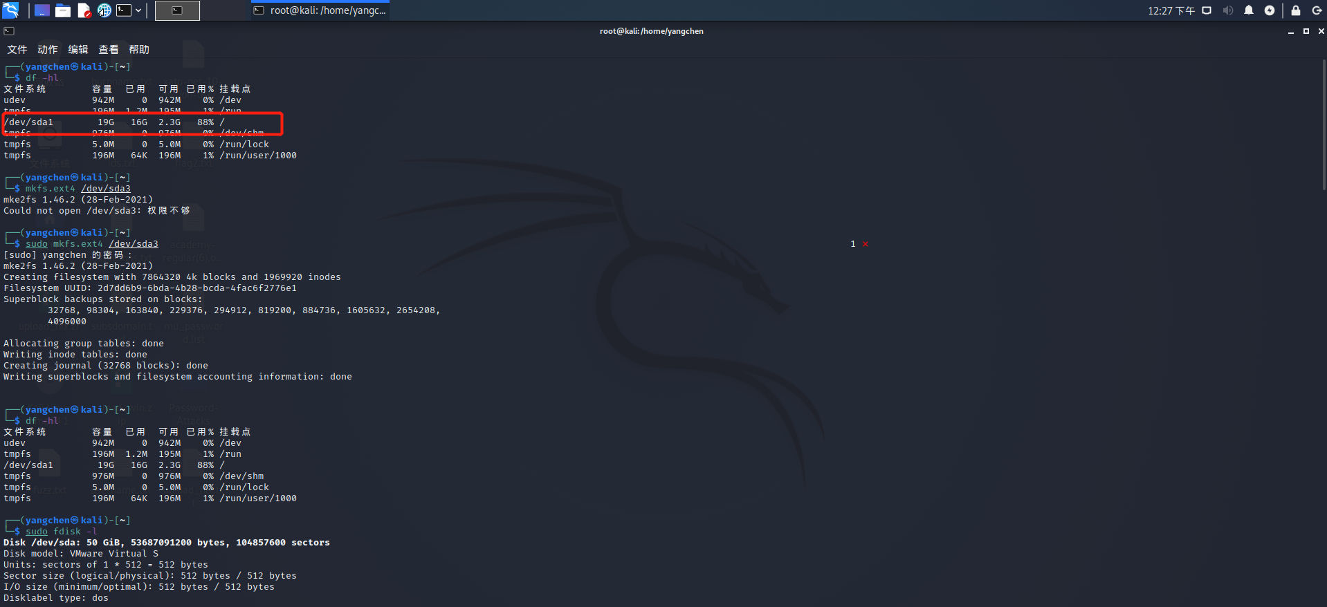This screenshot has width=1327, height=607.
Task: Click 'Superblock backups stored on blocks' line
Action: tap(103, 299)
